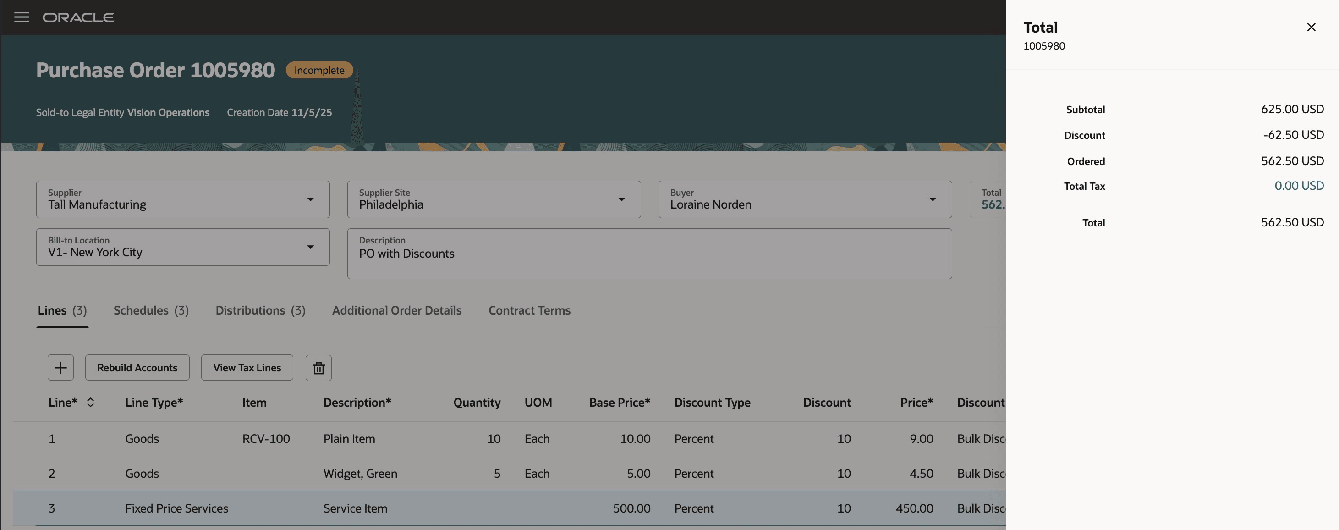Select the Service Item description cell
Screen dimensions: 1339x530
(355, 508)
